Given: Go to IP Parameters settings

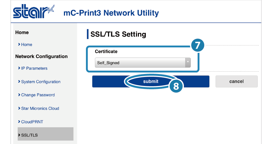Looking at the screenshot, I should 34,68.
